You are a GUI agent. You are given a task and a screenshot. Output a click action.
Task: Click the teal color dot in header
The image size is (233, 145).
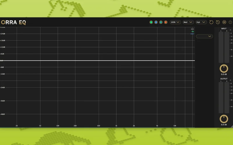point(161,22)
